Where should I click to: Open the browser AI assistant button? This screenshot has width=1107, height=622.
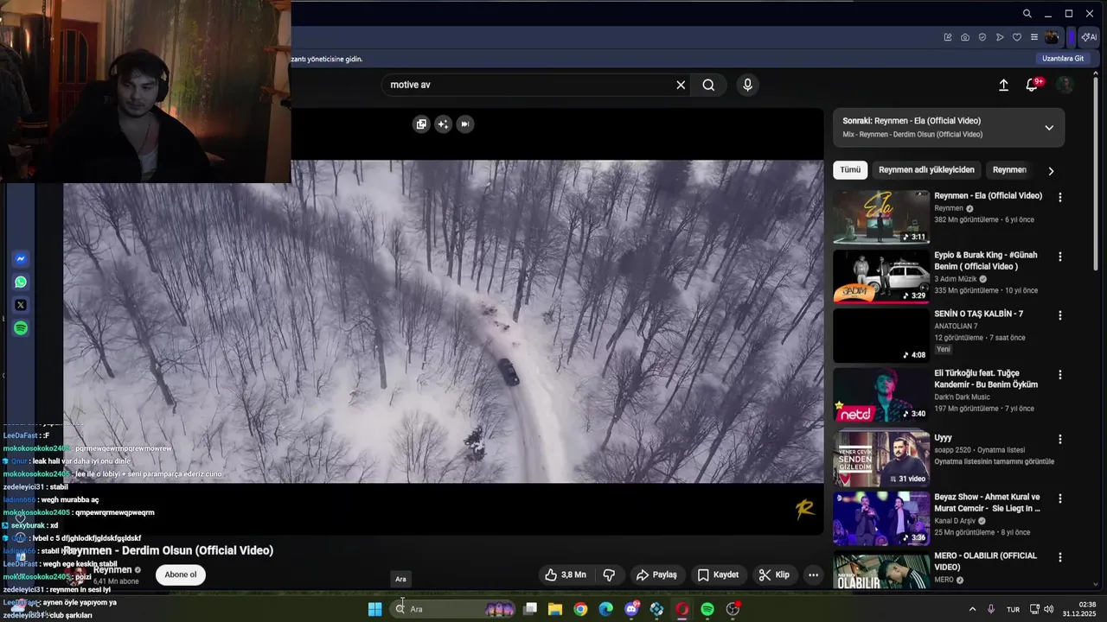(1088, 37)
